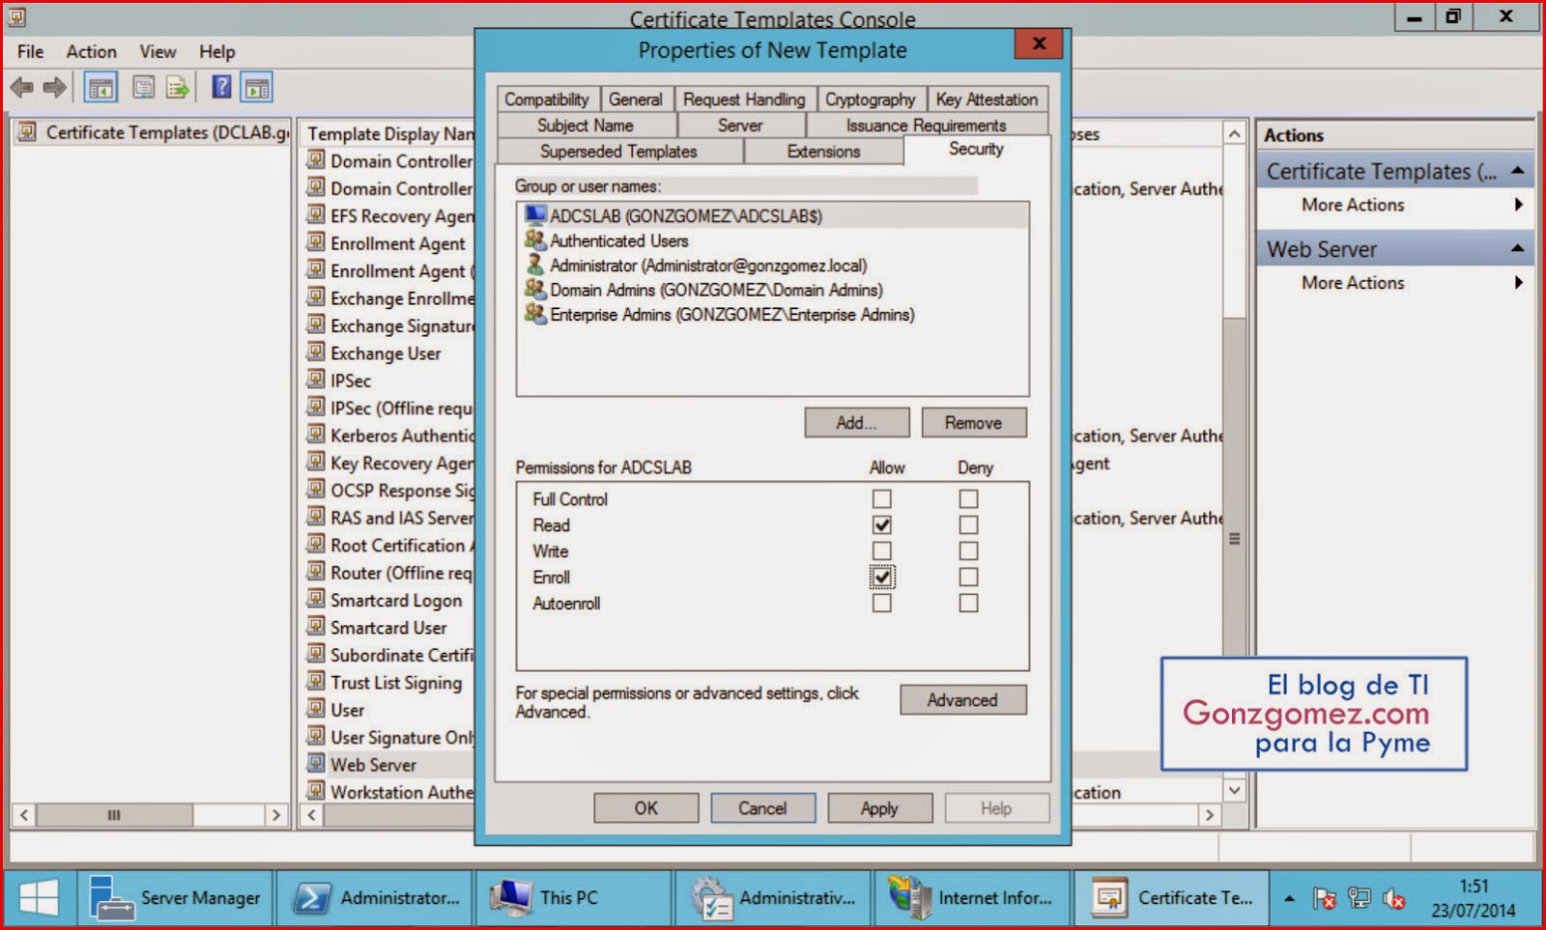Click the Web Server template icon in list
The image size is (1546, 930).
pos(316,763)
